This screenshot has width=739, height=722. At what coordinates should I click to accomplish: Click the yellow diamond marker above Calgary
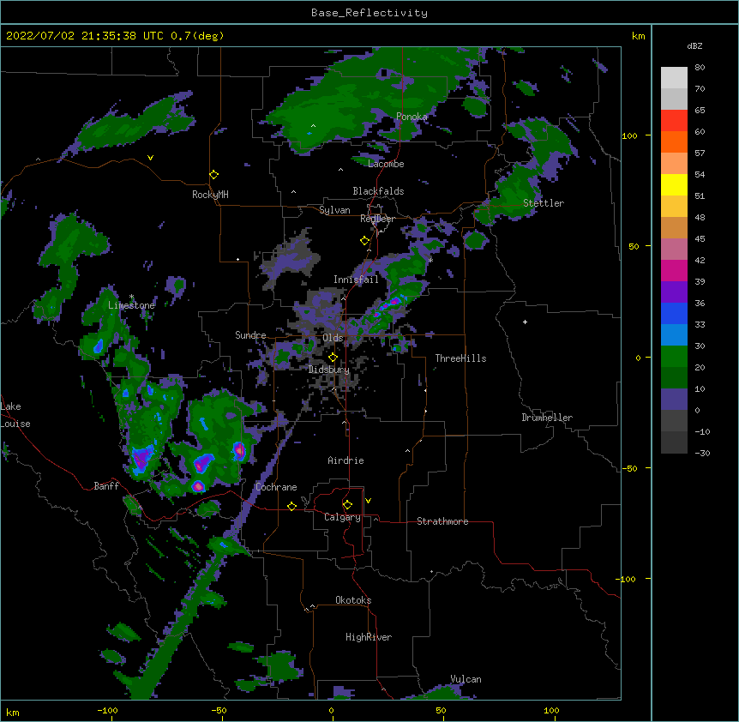point(347,505)
